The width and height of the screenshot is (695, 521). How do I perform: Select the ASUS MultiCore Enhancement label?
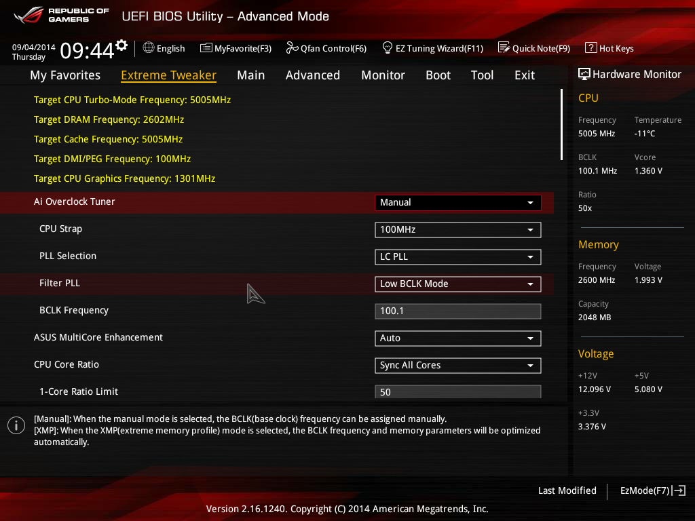click(x=98, y=337)
